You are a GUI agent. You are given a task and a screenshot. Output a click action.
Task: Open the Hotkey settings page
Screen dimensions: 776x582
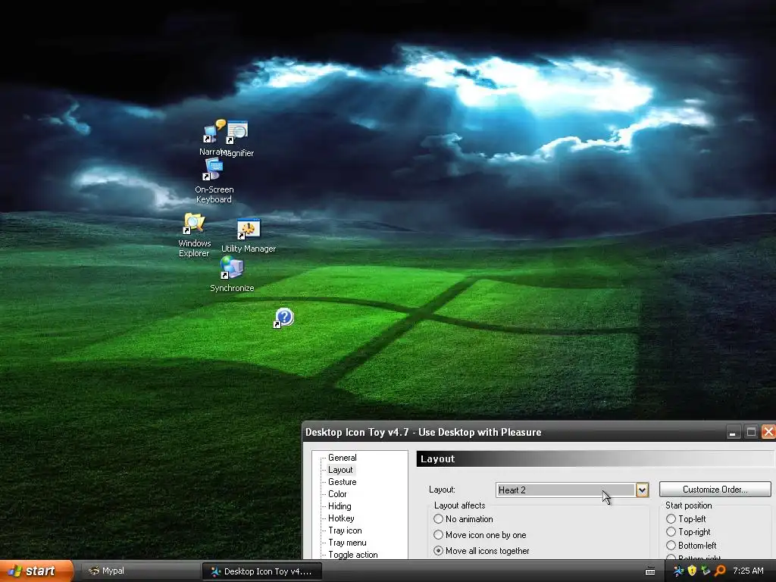[x=341, y=518]
